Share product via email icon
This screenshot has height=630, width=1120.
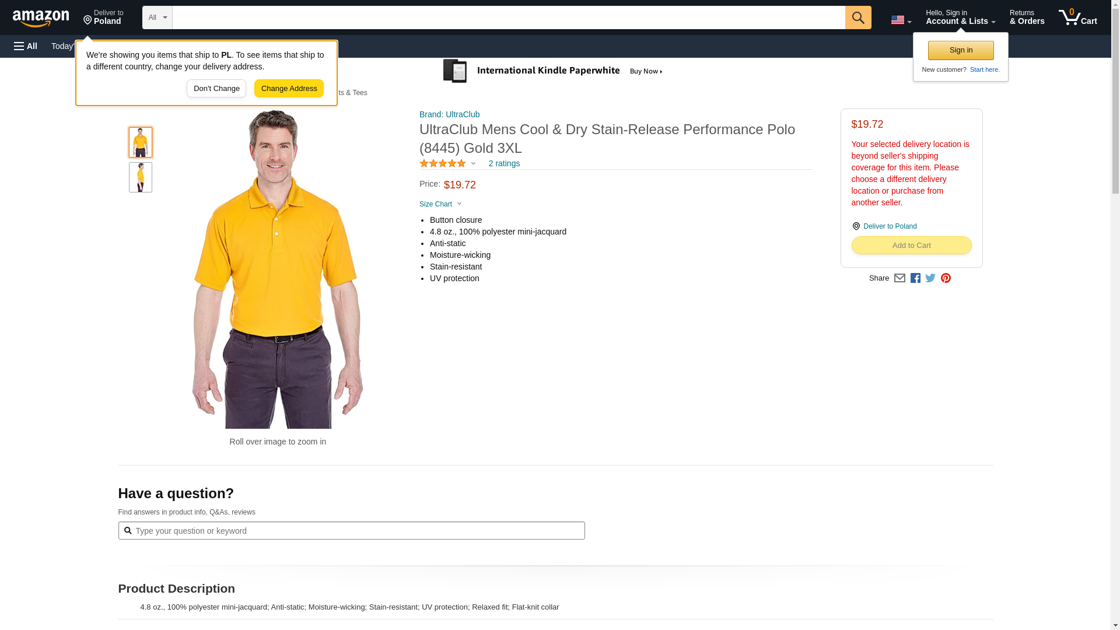[900, 278]
